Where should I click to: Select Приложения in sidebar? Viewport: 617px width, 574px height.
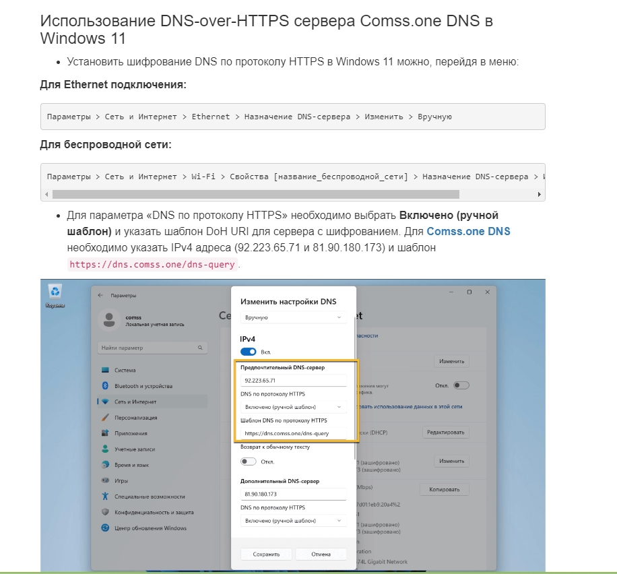point(152,433)
